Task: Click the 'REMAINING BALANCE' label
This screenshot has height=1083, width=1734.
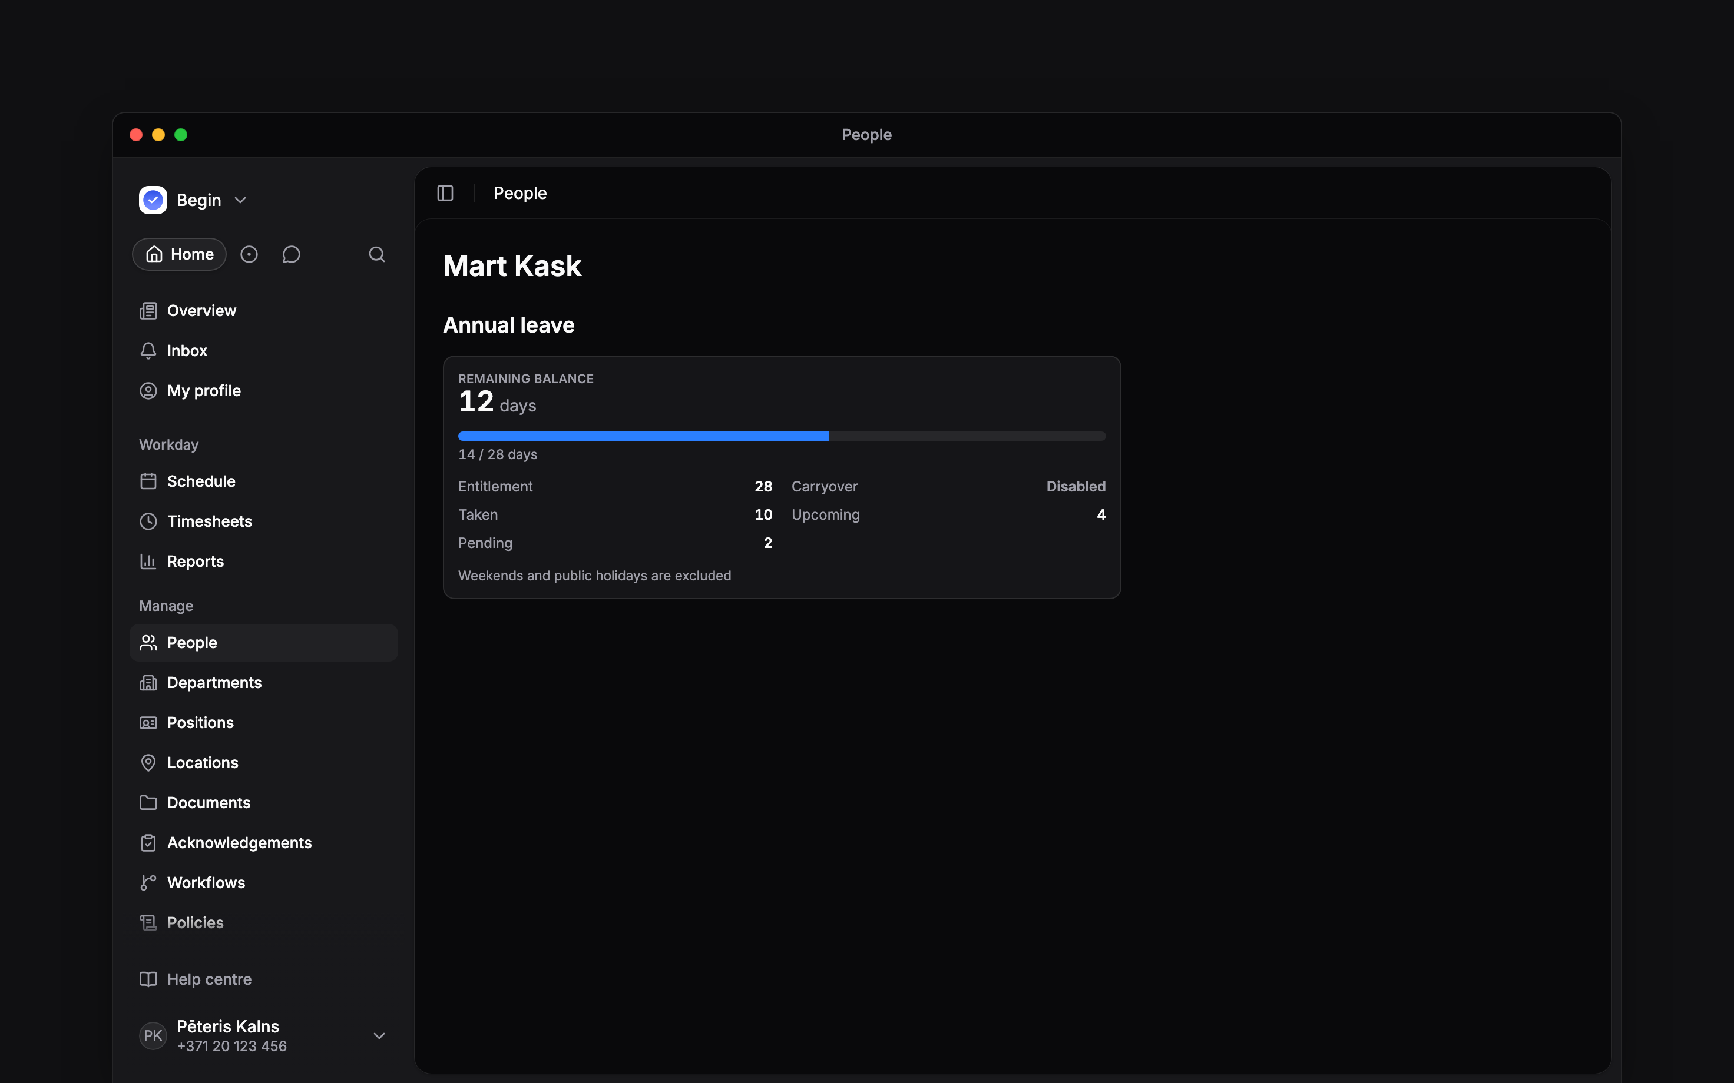Action: pyautogui.click(x=526, y=379)
